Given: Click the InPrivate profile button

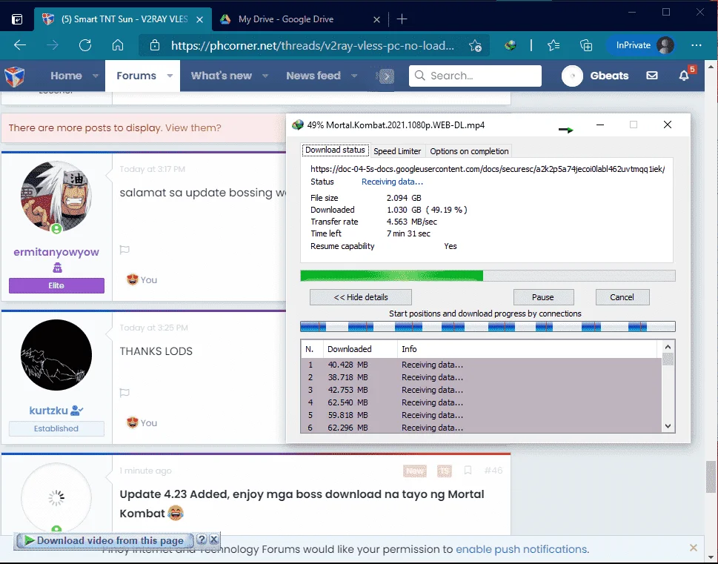Looking at the screenshot, I should pyautogui.click(x=641, y=45).
